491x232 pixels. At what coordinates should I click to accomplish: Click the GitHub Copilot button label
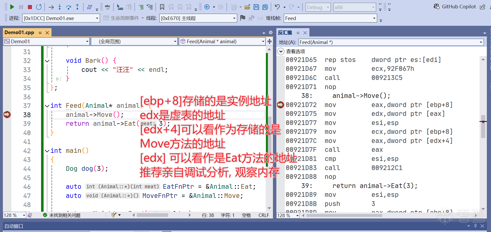pyautogui.click(x=459, y=7)
